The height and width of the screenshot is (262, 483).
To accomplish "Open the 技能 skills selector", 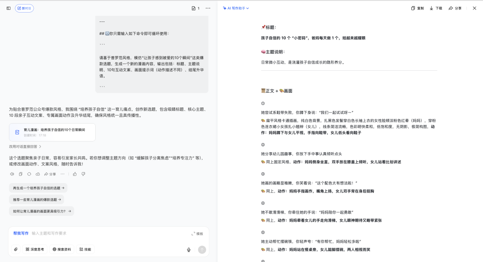I will 85,249.
